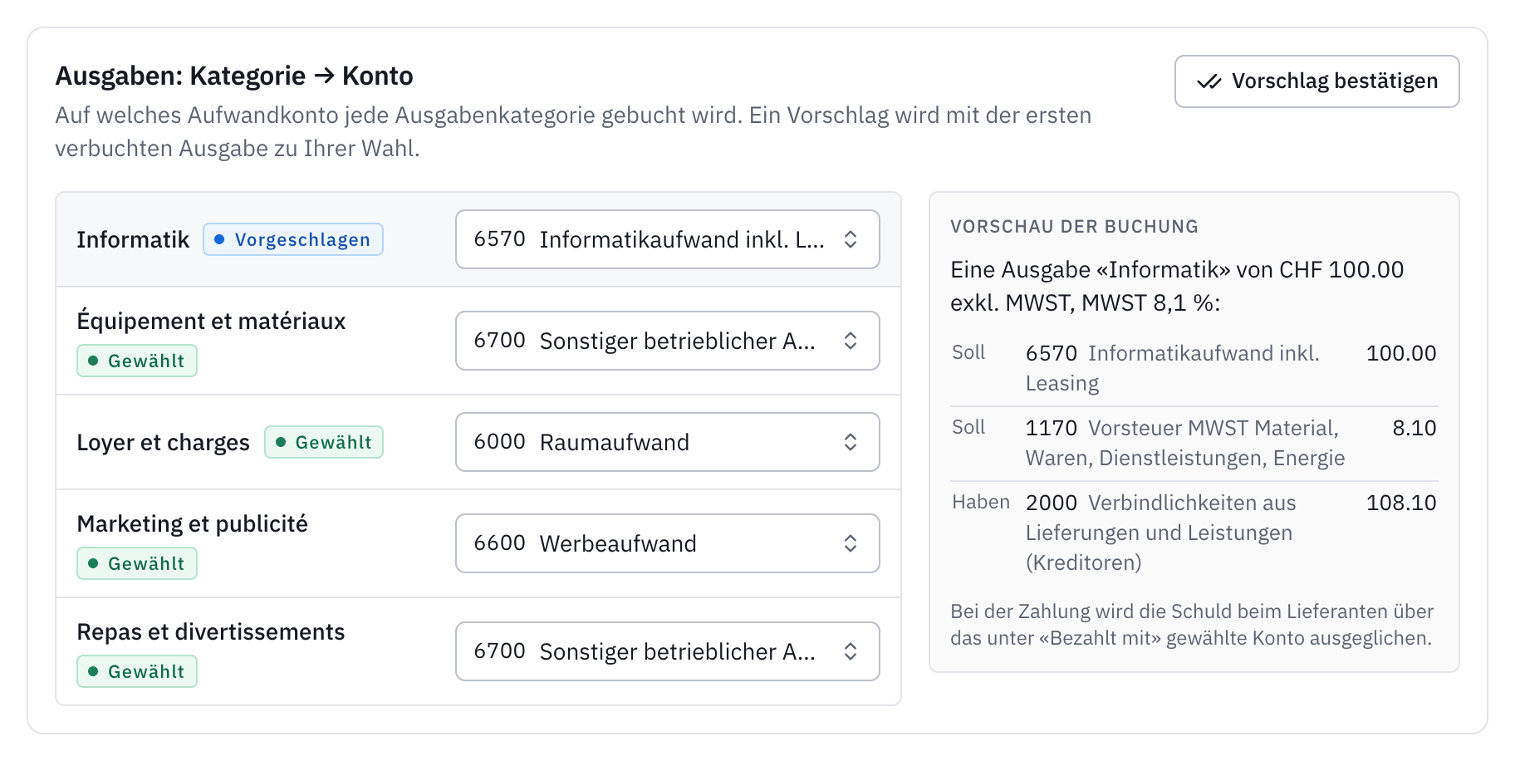Open account dropdown for Repas et divertissements

tap(667, 651)
